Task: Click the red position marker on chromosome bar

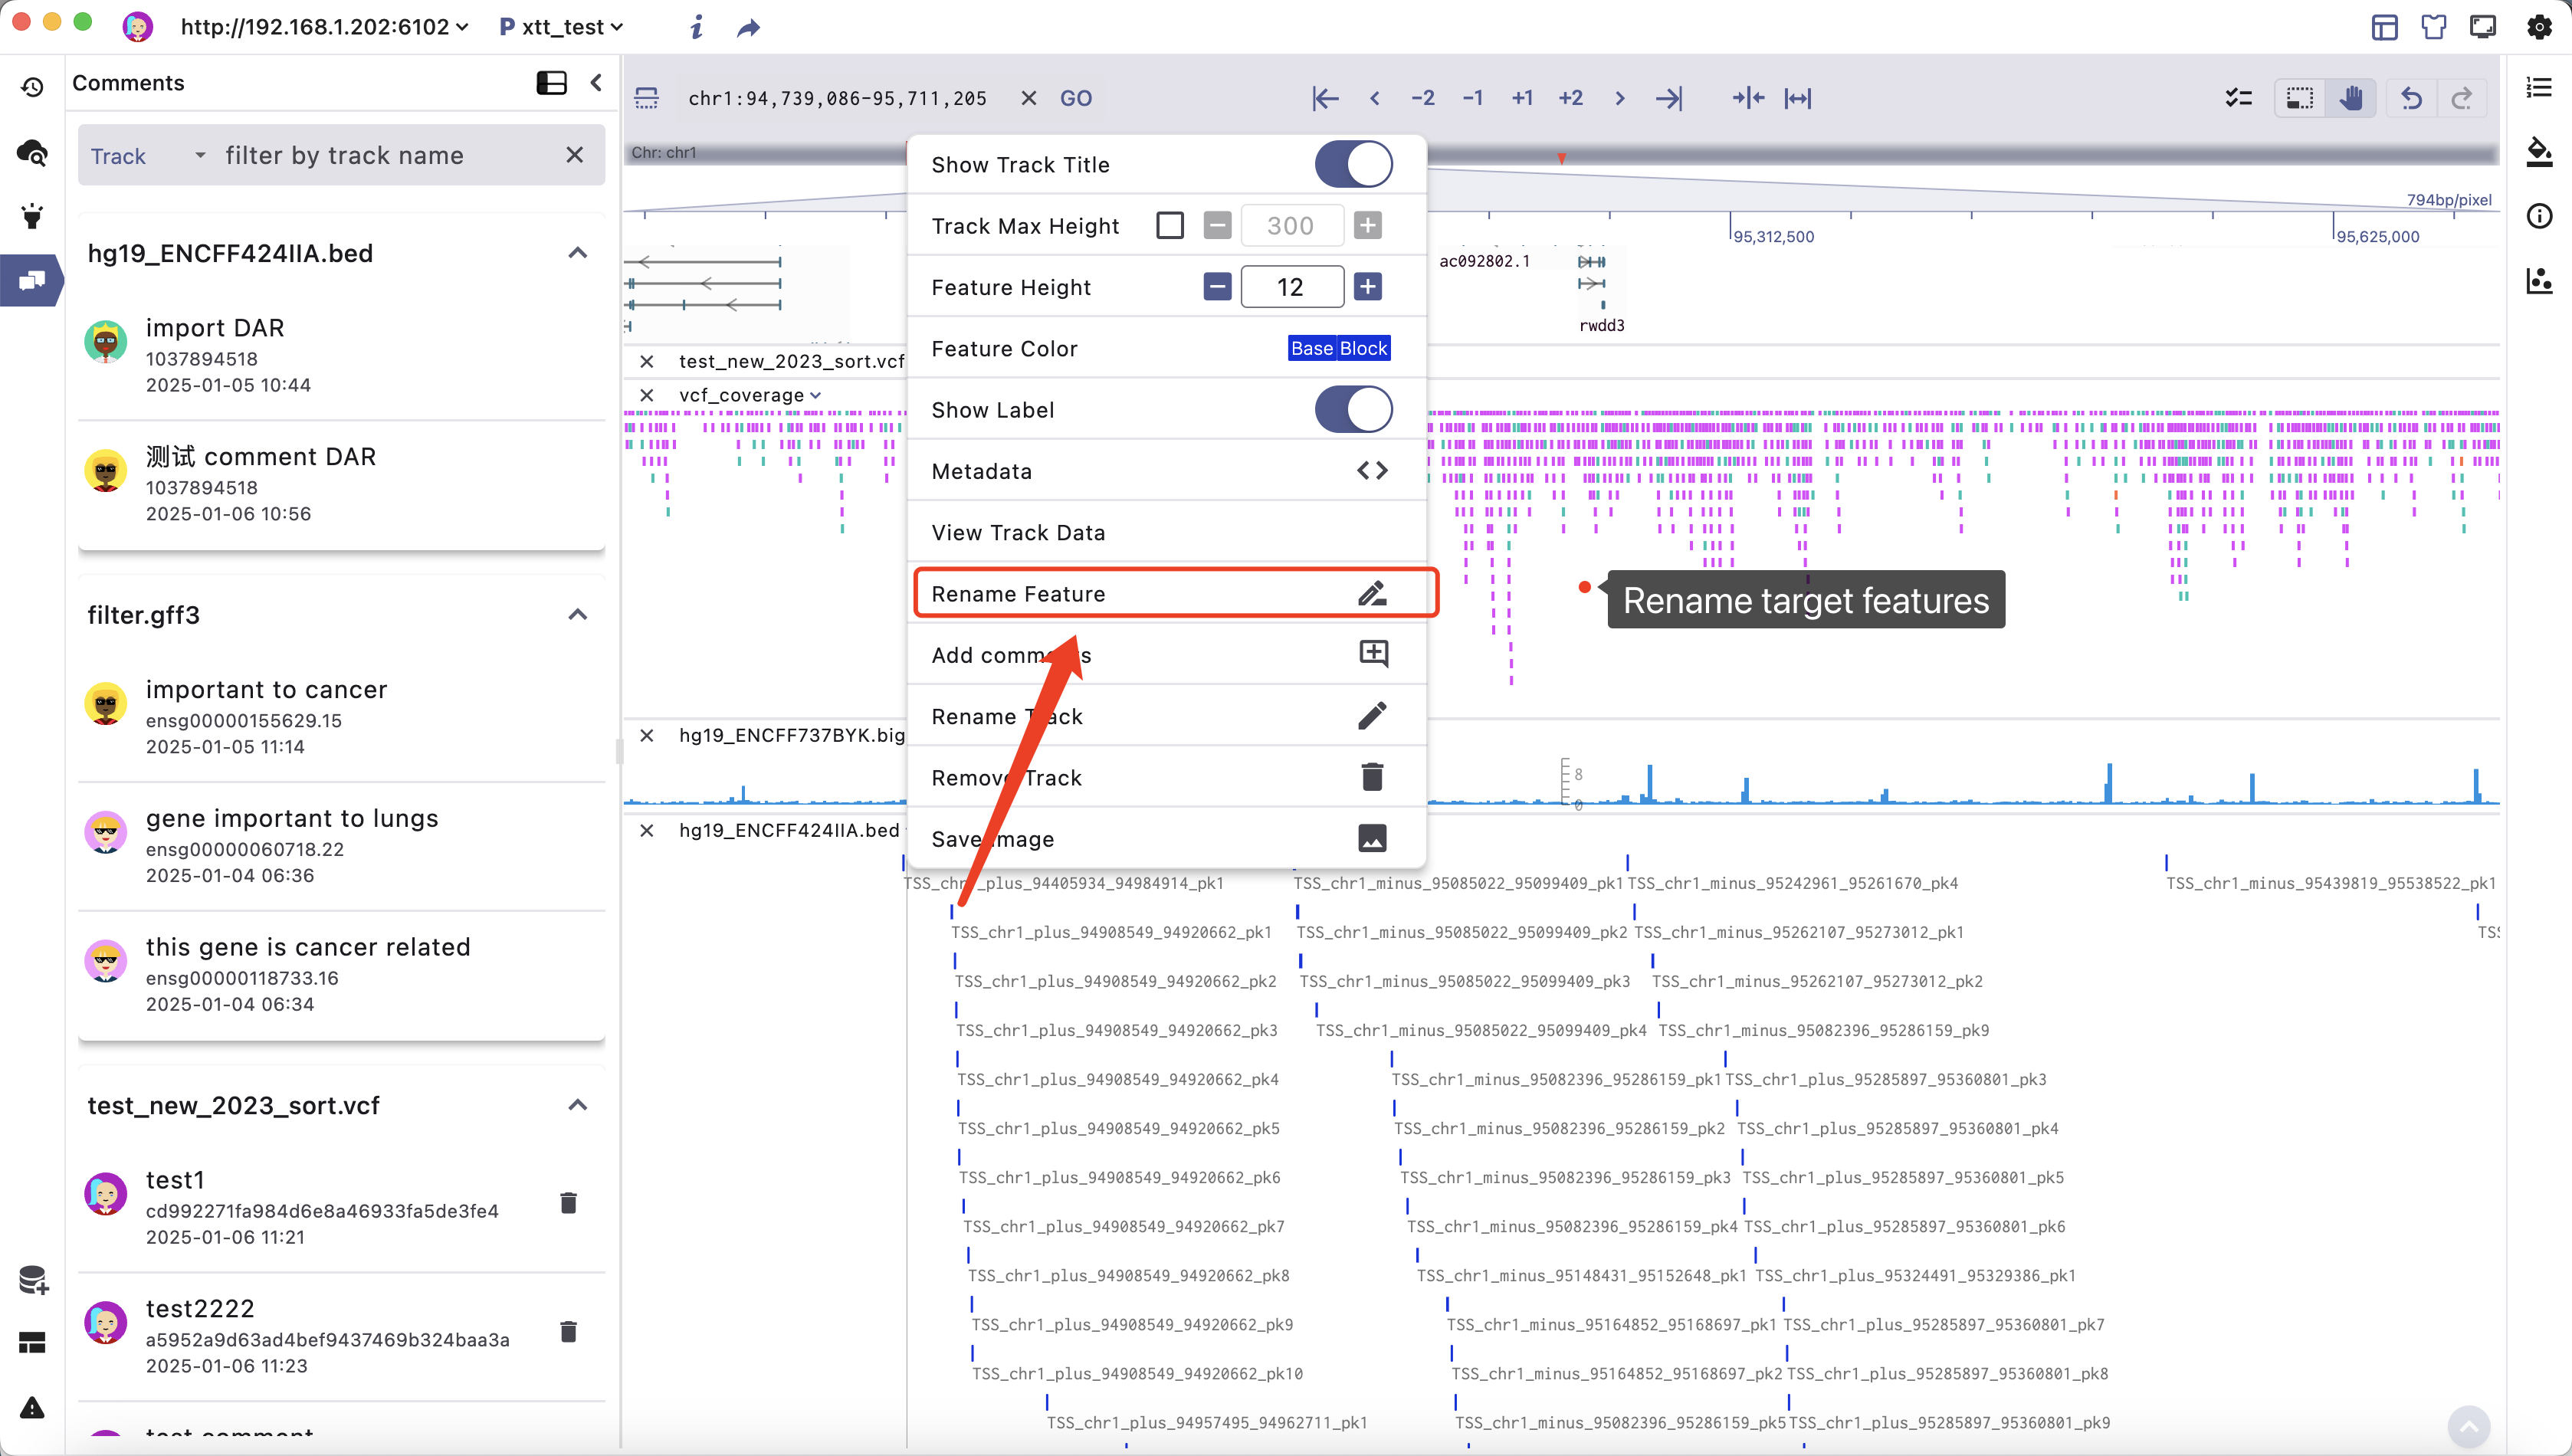Action: tap(1561, 158)
